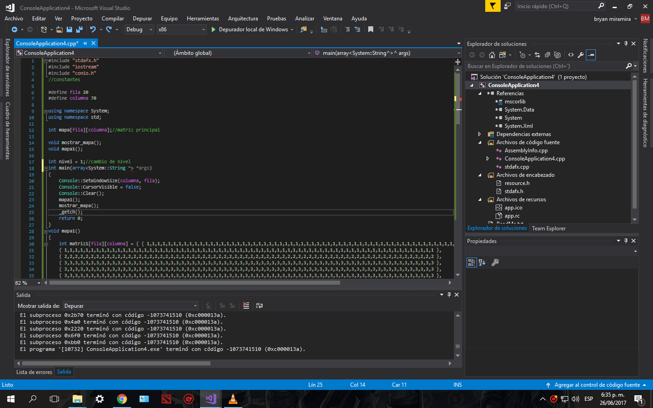
Task: Click the Salida panel horizontal scrollbar
Action: [116, 363]
